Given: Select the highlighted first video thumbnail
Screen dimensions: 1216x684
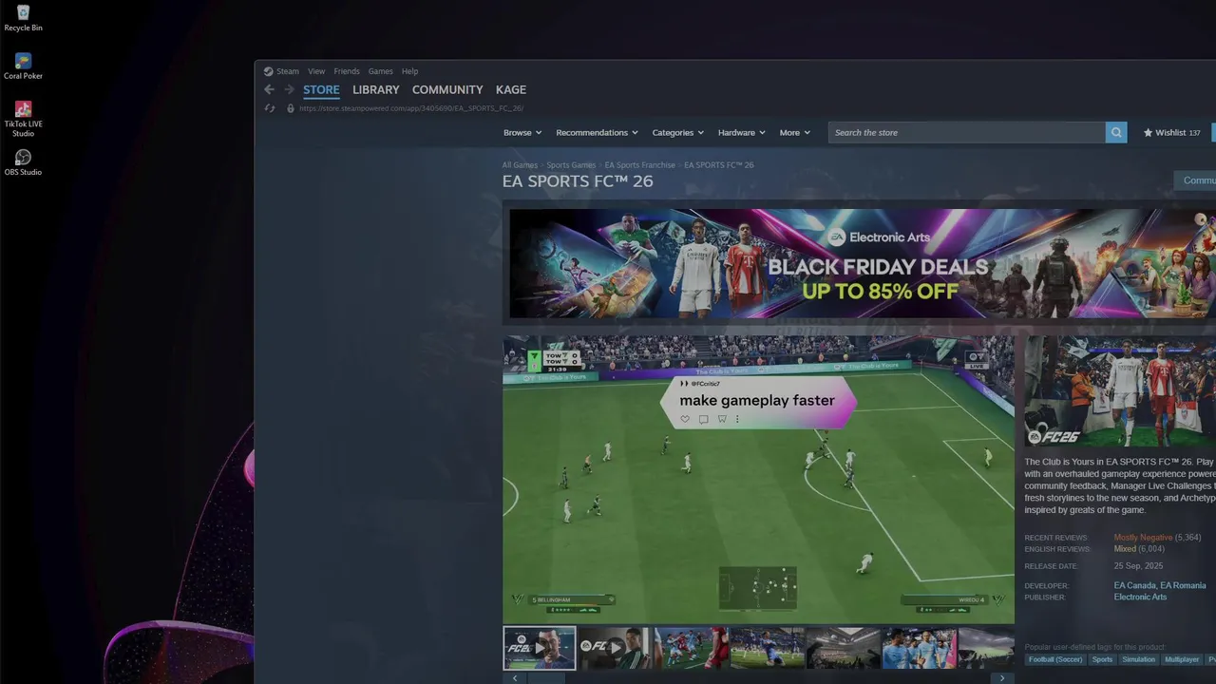Looking at the screenshot, I should click(x=539, y=648).
